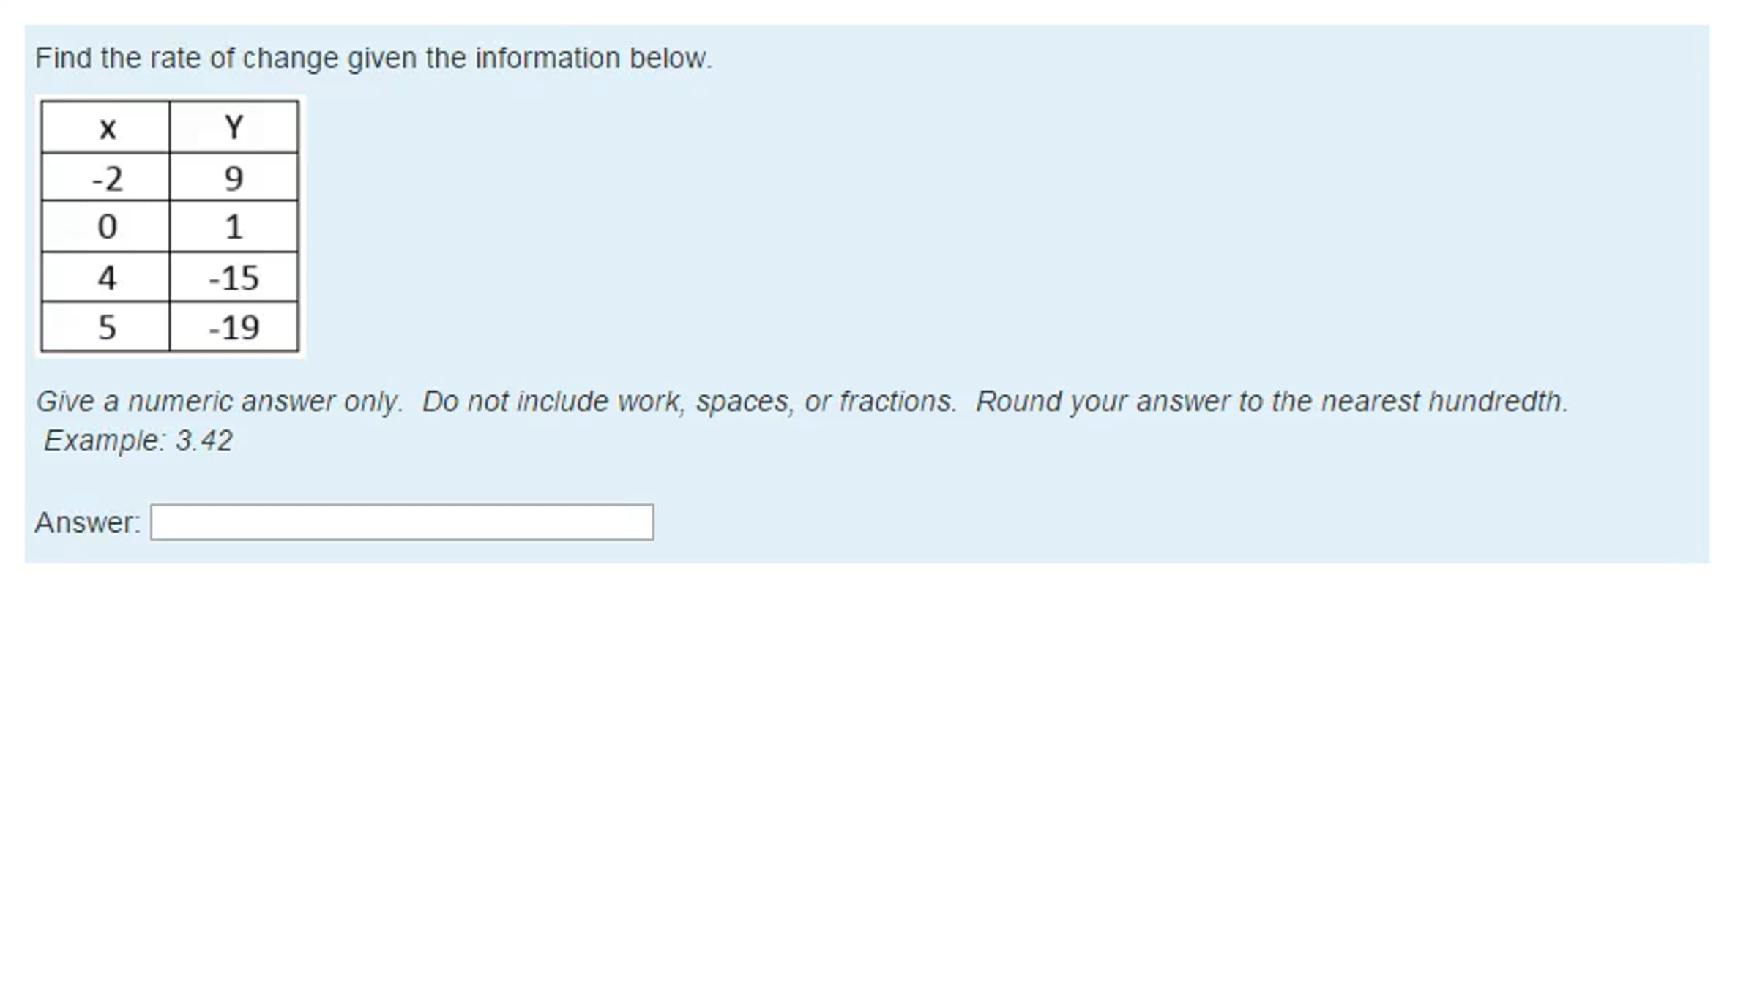Click 'Round your answer to the nearest hundredth'
The height and width of the screenshot is (987, 1757).
tap(1271, 402)
